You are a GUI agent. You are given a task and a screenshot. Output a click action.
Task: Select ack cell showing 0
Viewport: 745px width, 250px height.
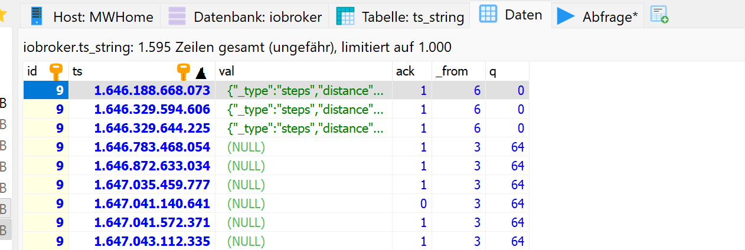(423, 203)
